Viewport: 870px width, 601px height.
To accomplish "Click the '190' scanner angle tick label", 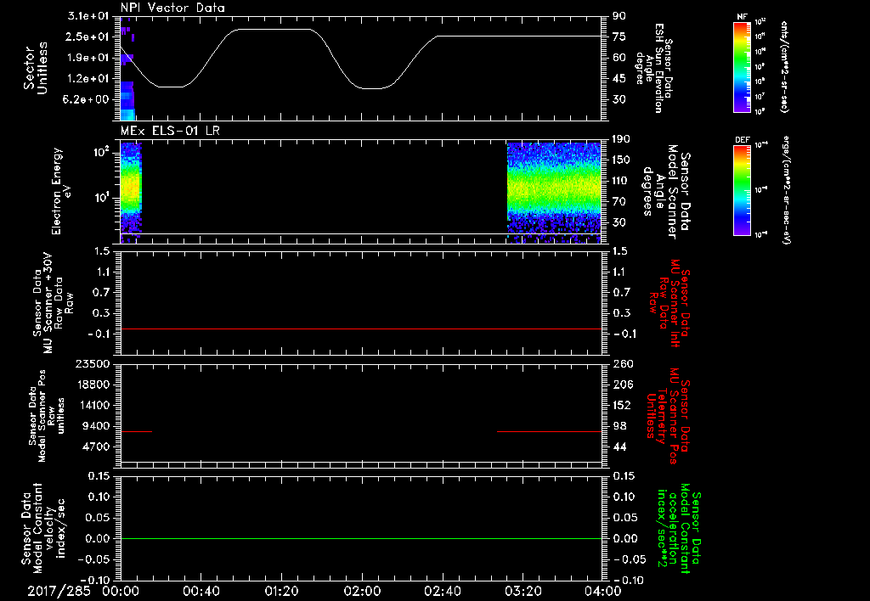I will pos(621,139).
